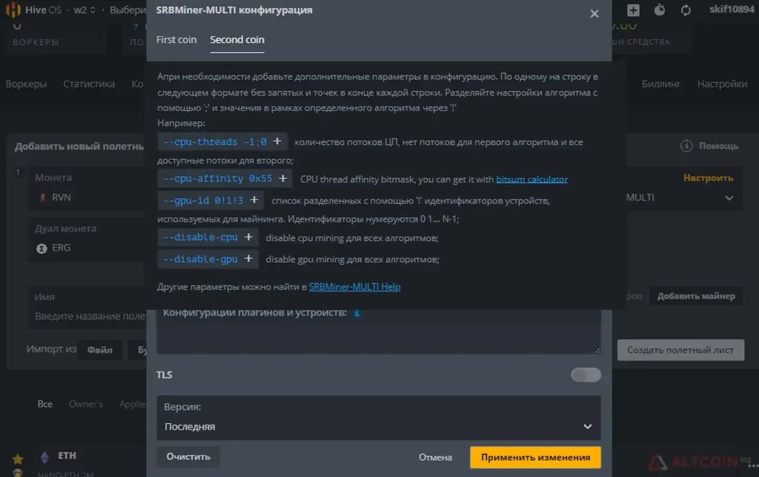759x477 pixels.
Task: Add the --cpu-affinity 0x55 parameter
Action: tap(283, 179)
